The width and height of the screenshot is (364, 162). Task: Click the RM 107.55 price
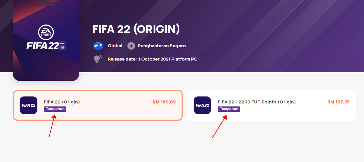338,102
